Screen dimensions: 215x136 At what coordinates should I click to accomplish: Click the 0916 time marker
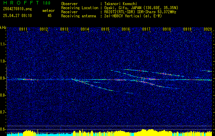[126, 29]
